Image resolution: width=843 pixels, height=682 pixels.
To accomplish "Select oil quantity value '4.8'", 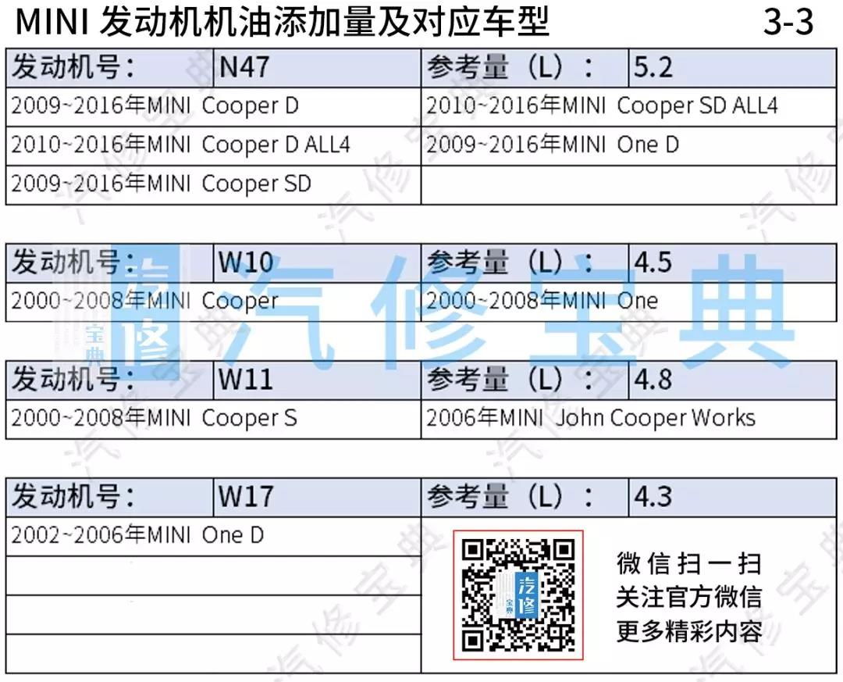I will click(732, 380).
